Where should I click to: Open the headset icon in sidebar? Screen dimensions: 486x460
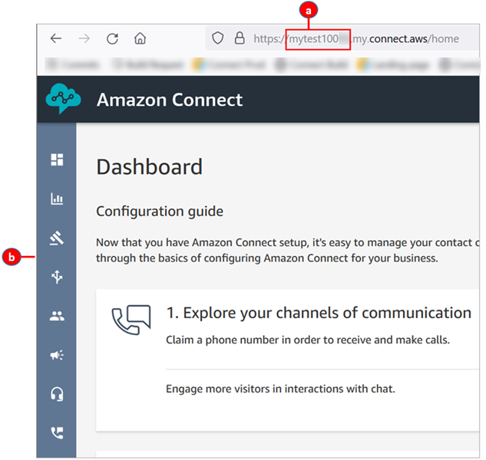click(x=57, y=394)
